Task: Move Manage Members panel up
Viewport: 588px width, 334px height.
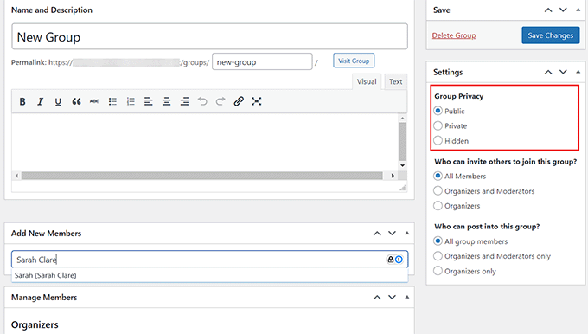Action: [x=377, y=297]
